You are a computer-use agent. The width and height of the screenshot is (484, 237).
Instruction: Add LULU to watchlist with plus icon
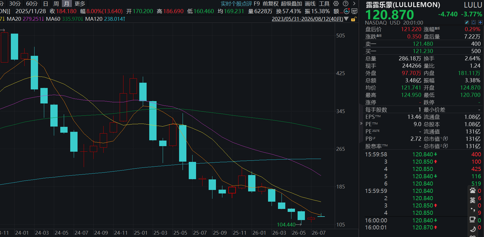(x=480, y=23)
